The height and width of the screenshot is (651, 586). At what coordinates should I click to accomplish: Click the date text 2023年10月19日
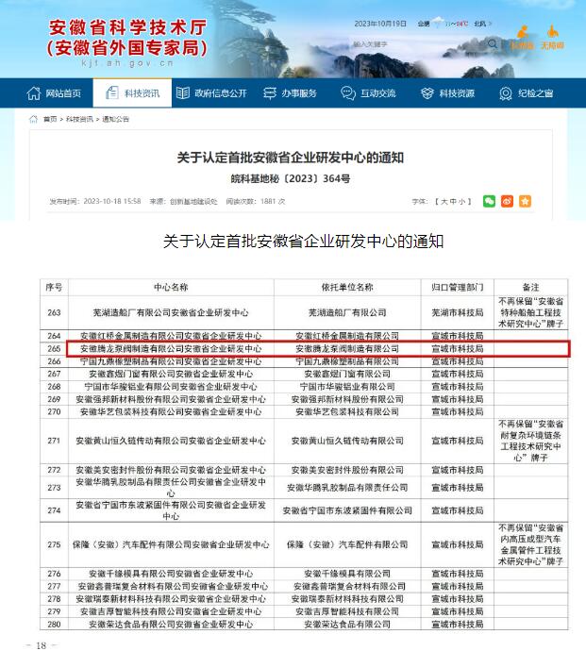tap(380, 24)
